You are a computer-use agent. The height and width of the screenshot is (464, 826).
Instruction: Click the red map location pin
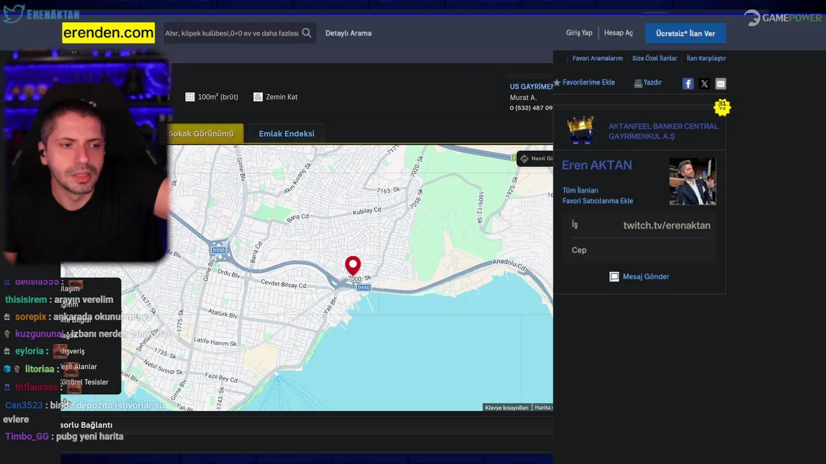point(353,266)
